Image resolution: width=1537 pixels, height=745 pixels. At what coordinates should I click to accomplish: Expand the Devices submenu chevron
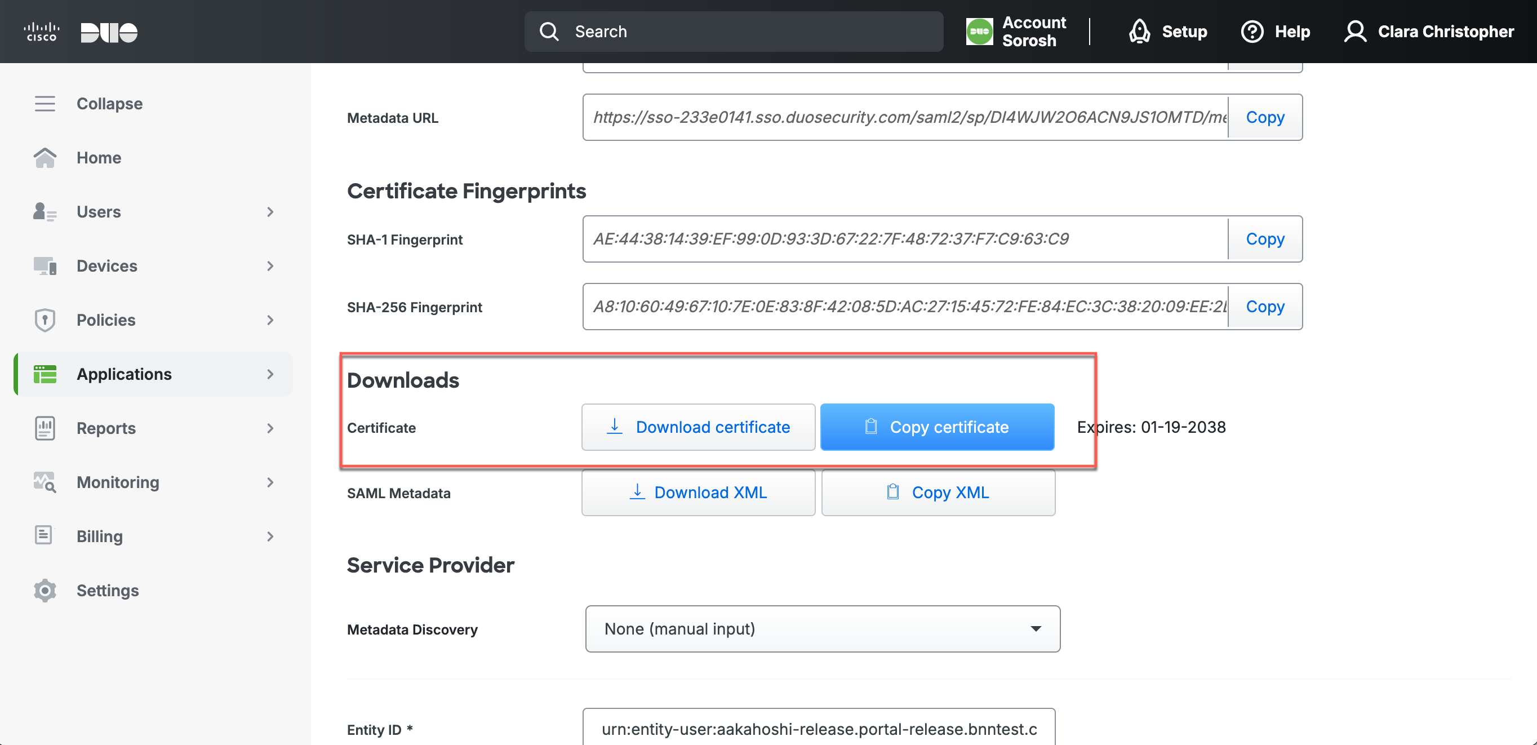tap(270, 266)
